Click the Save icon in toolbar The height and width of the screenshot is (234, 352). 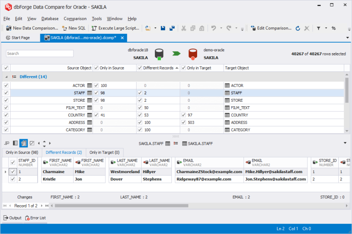pos(164,28)
